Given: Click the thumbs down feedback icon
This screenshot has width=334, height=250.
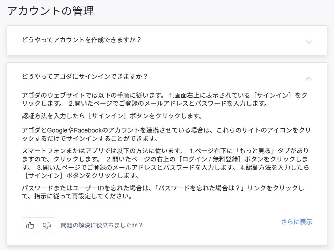Looking at the screenshot, I should coord(47,226).
